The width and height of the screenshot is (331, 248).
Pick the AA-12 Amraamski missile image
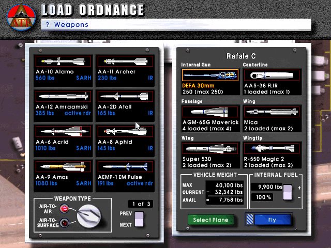point(63,97)
